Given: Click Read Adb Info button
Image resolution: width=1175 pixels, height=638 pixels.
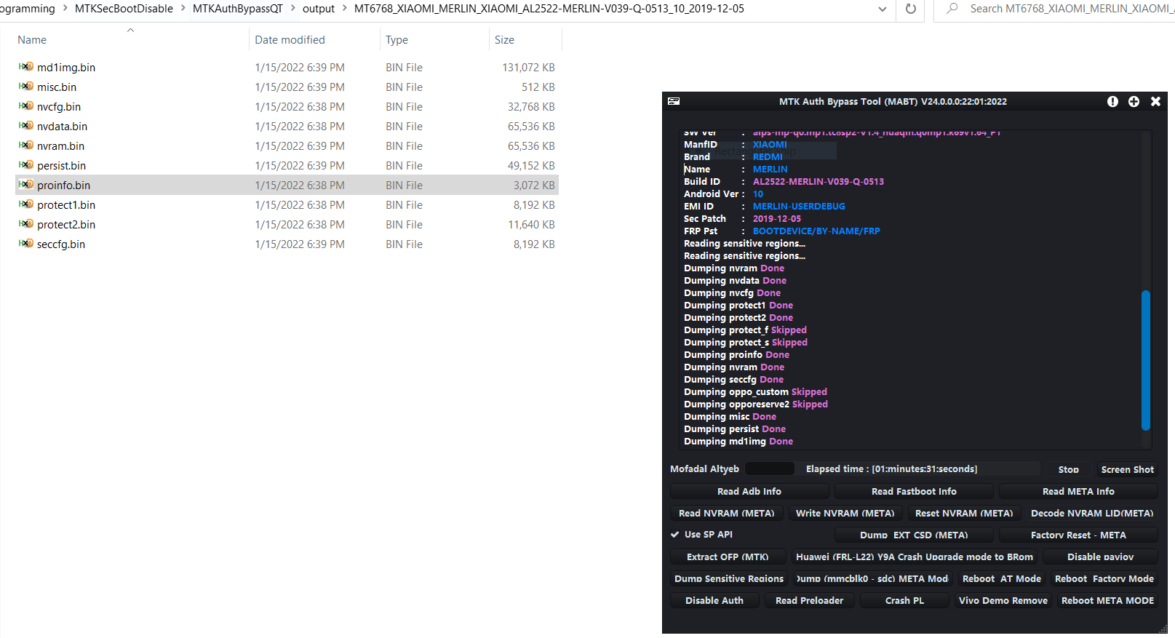Looking at the screenshot, I should pyautogui.click(x=749, y=492).
